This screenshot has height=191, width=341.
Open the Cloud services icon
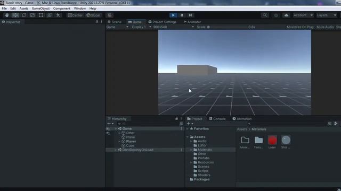point(287,15)
